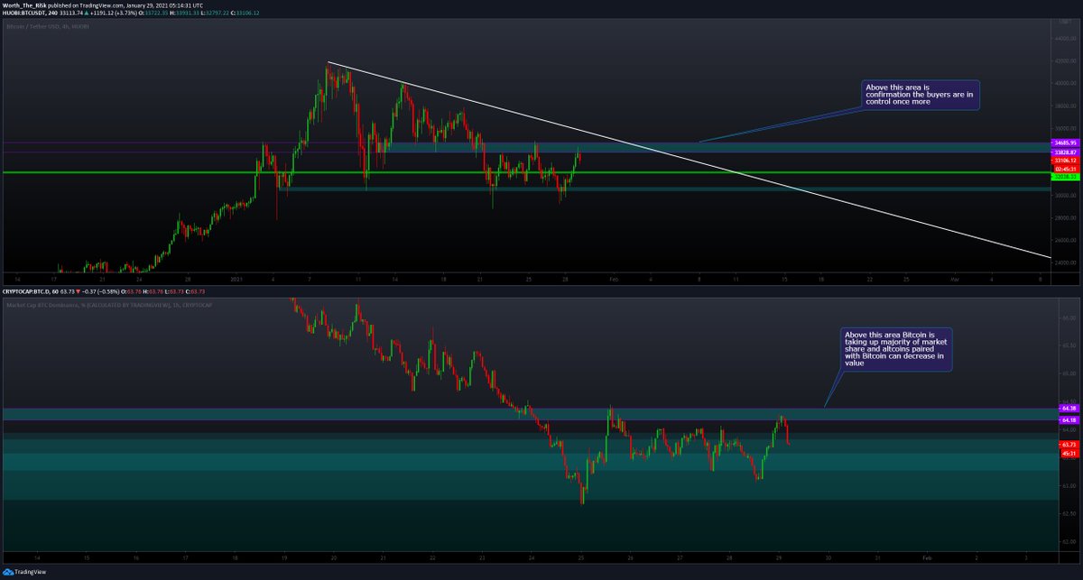Screen dimensions: 1083x580
Task: Click the 02:45:31 countdown label
Action: tap(1065, 169)
